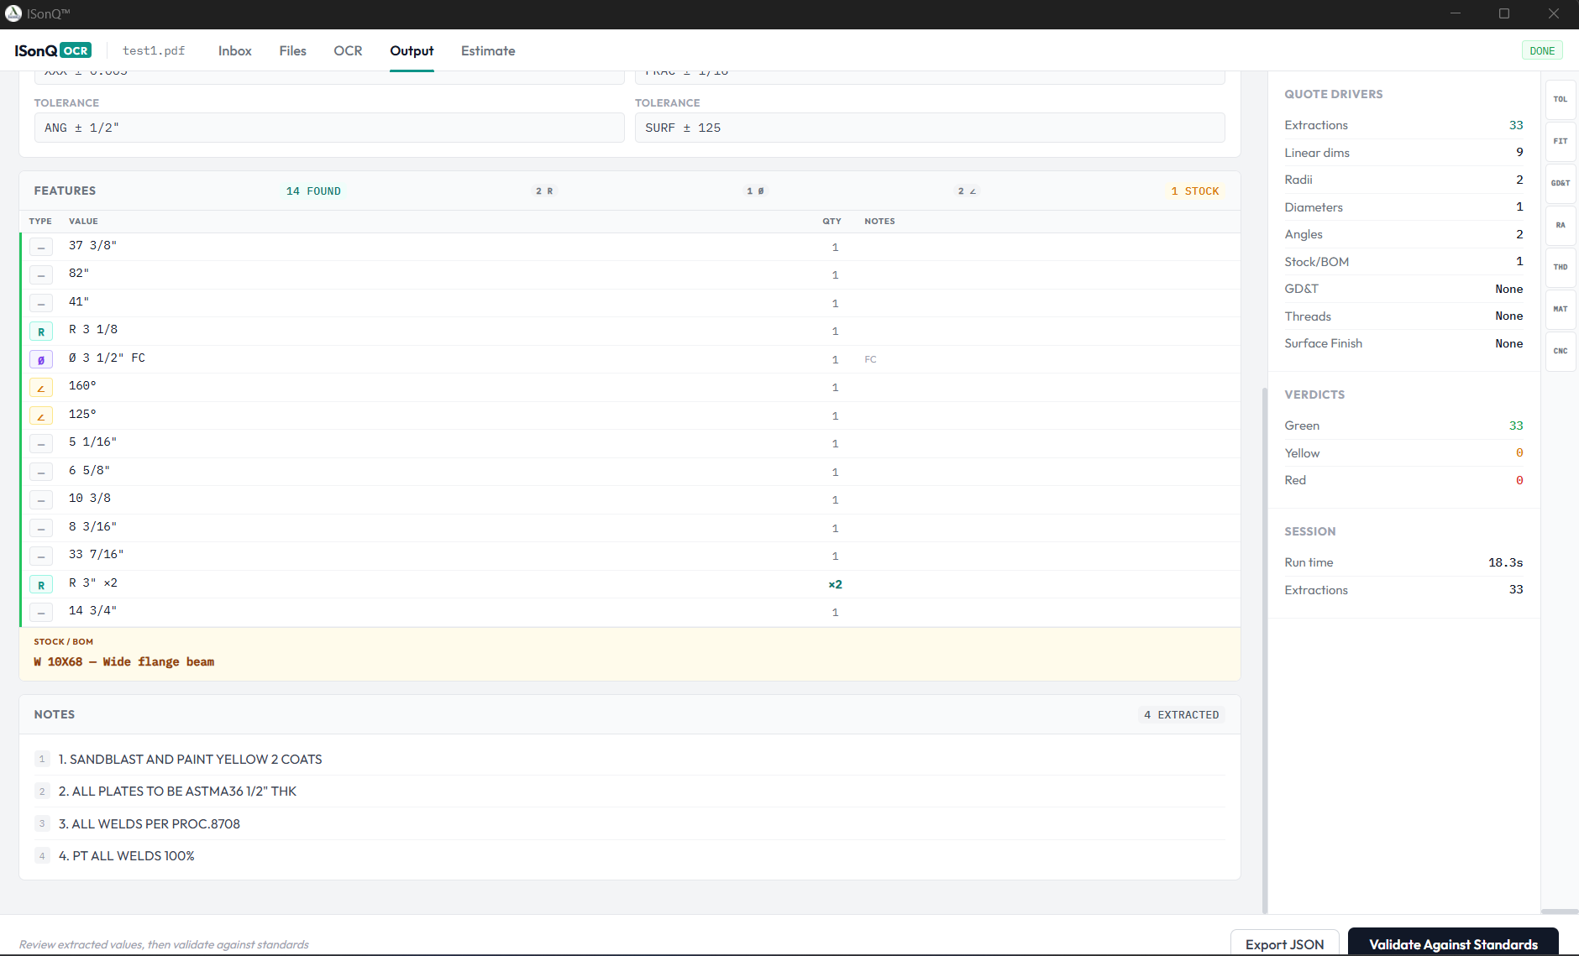Click the linear type icon for 8 3/16"
1579x956 pixels.
(41, 528)
